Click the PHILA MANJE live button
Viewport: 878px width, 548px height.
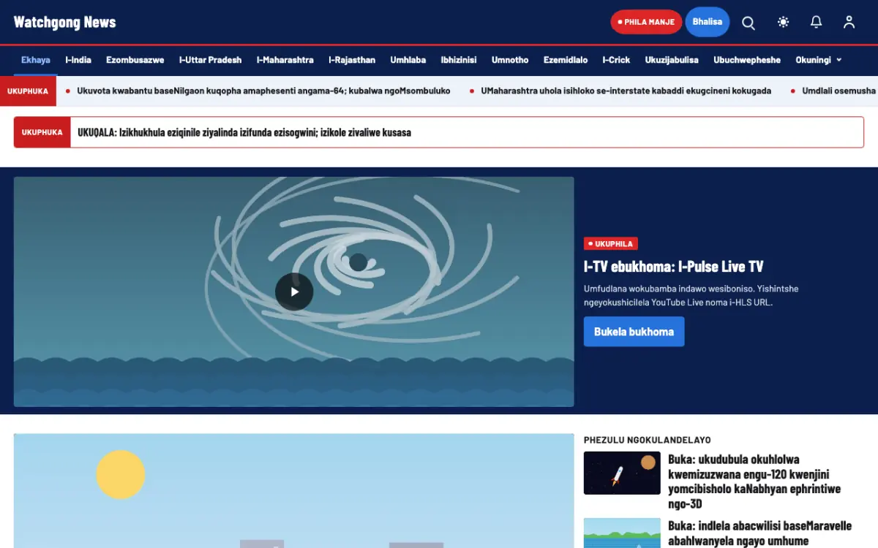click(x=646, y=22)
